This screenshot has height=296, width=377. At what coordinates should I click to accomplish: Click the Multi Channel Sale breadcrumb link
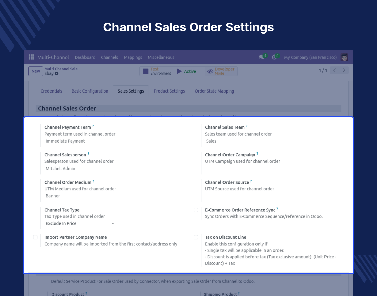click(x=61, y=69)
